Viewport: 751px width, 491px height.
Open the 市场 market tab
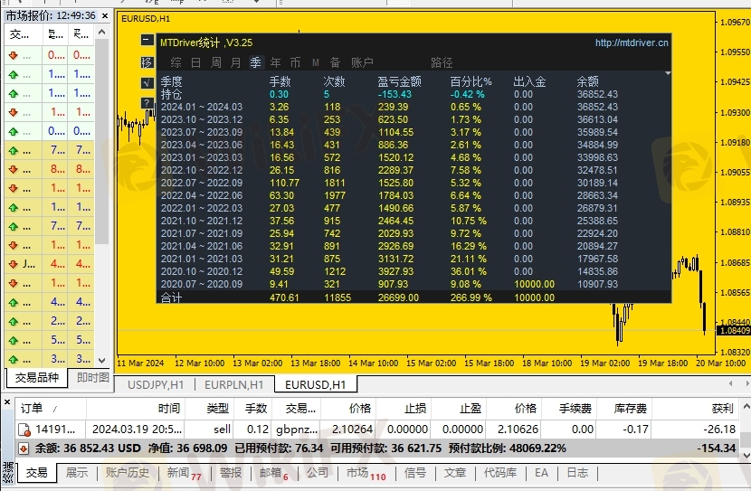(366, 473)
